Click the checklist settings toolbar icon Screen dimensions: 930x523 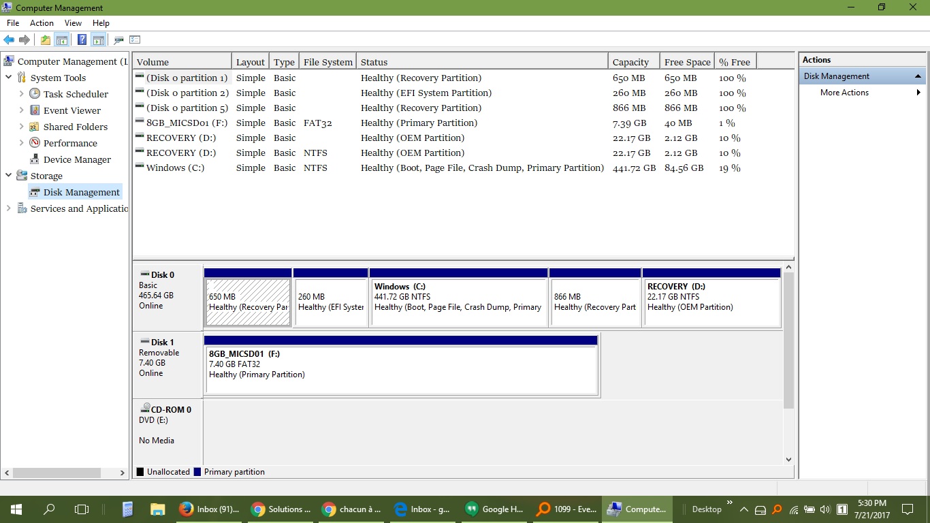[x=135, y=40]
